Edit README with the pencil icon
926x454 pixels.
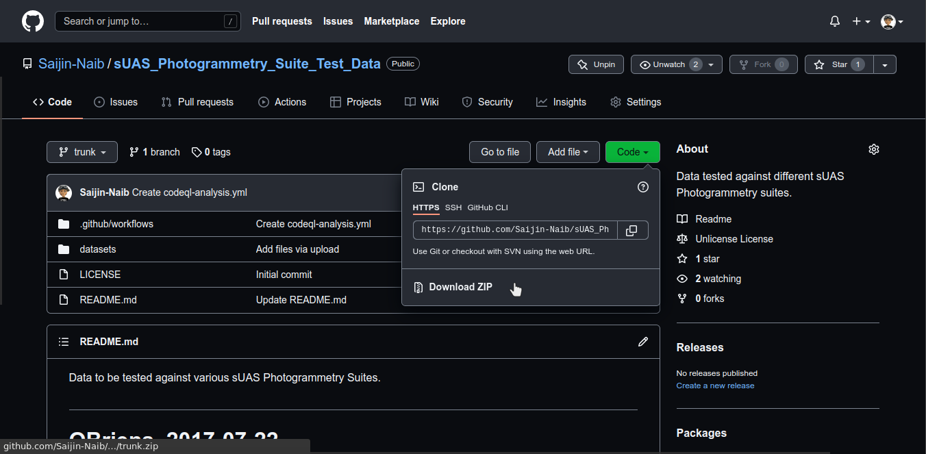click(642, 342)
